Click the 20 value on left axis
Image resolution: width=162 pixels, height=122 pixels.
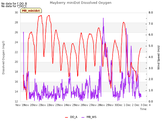pyautogui.click(x=16, y=62)
